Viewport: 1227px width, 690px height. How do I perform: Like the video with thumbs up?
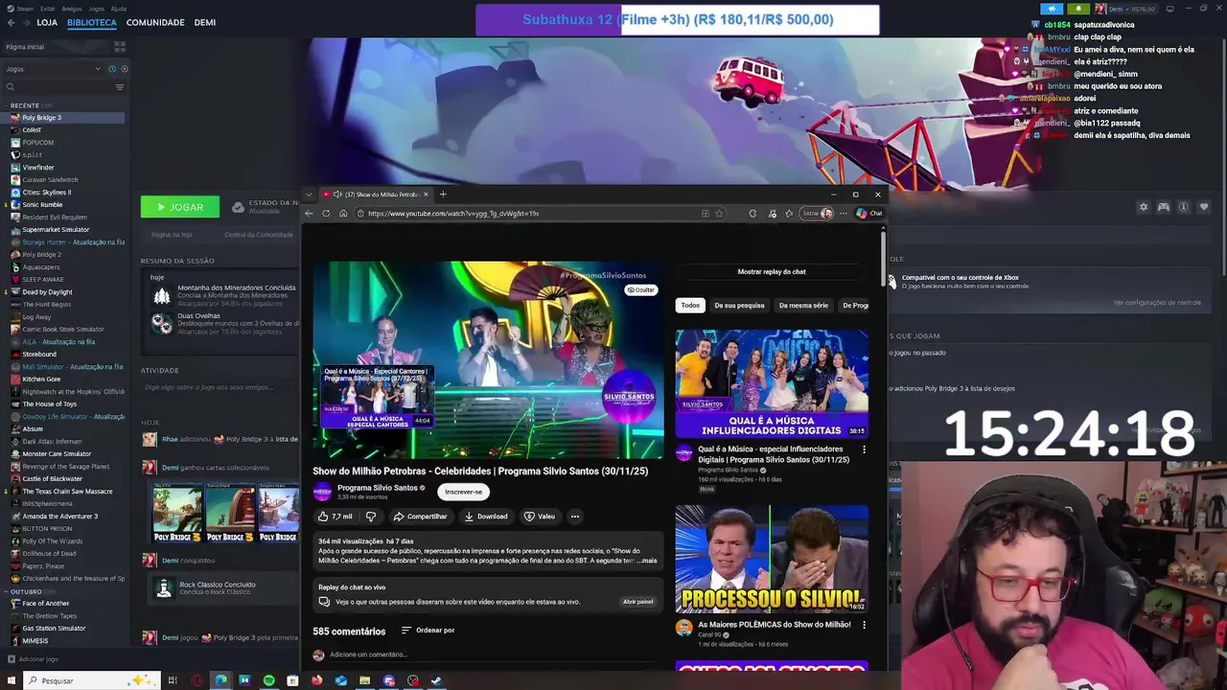click(336, 517)
